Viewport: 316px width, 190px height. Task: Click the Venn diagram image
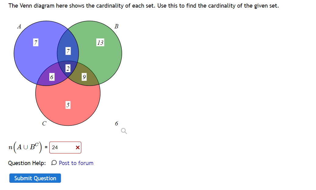tap(68, 73)
